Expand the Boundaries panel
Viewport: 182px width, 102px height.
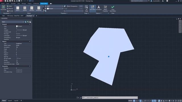pos(7,13)
